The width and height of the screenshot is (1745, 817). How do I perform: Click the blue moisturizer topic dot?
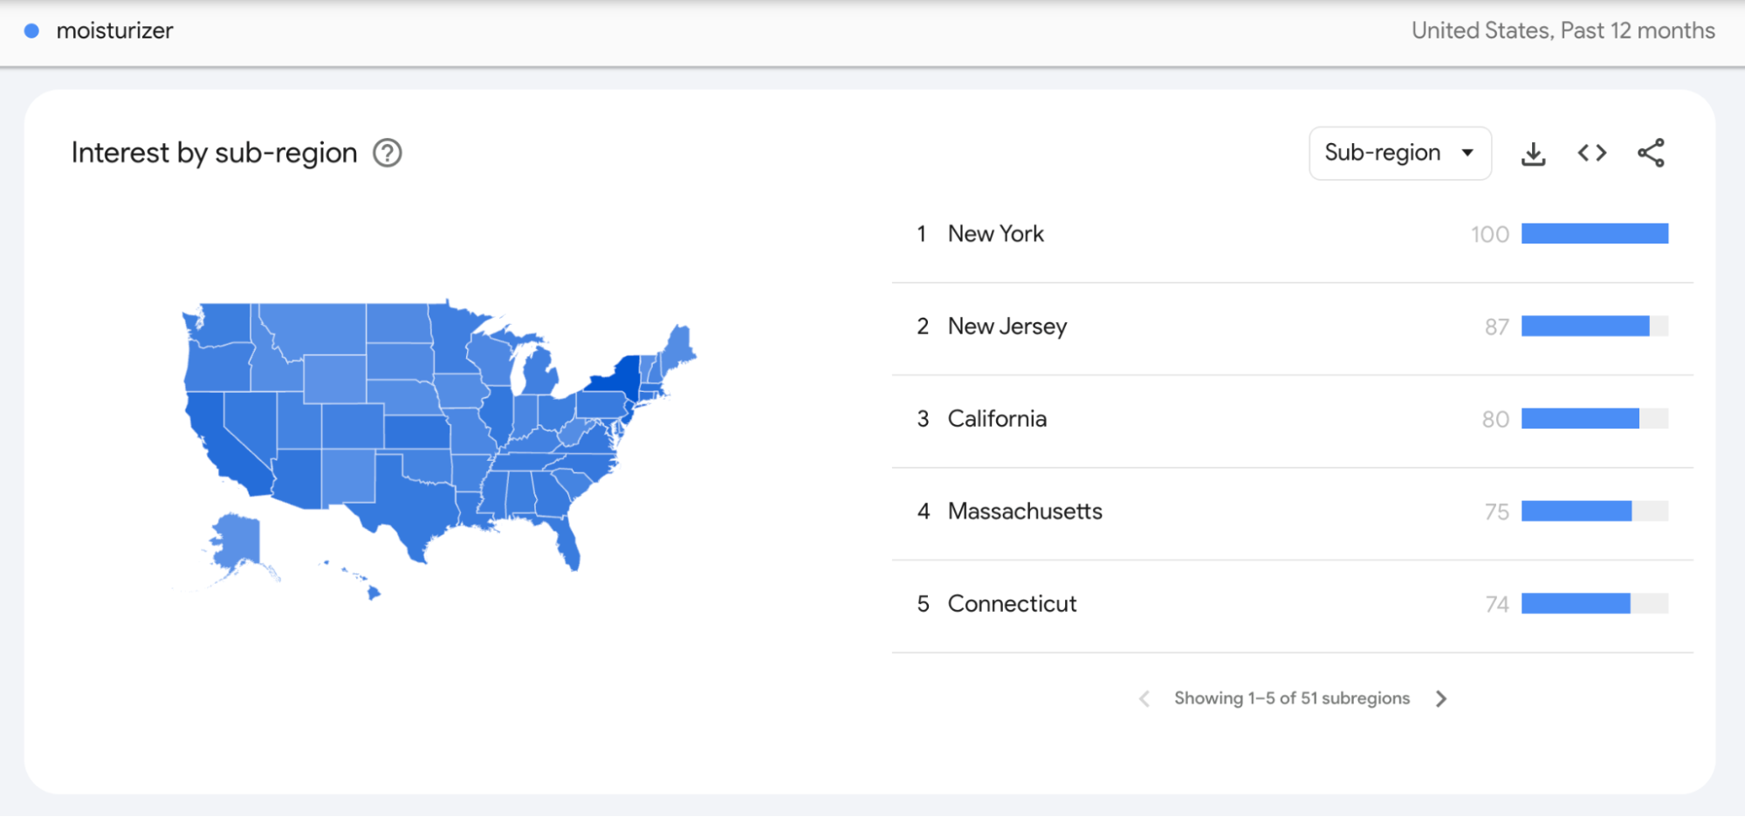31,30
